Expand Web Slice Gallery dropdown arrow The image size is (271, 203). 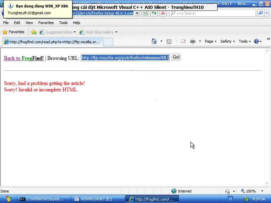tap(116, 32)
